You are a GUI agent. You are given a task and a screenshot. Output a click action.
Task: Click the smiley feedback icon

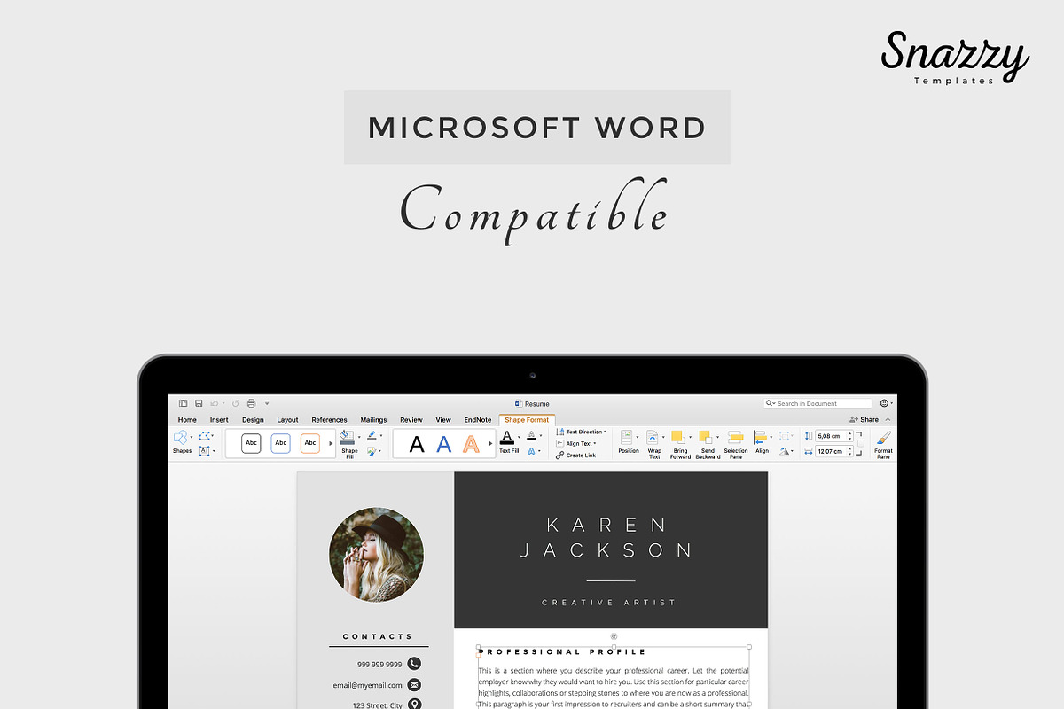(x=884, y=403)
